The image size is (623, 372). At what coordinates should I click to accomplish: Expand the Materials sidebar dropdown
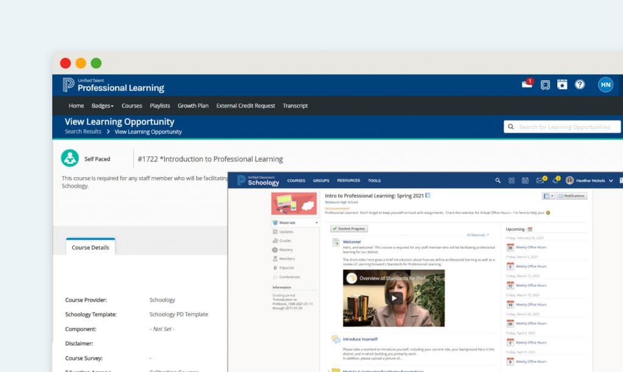pos(316,222)
